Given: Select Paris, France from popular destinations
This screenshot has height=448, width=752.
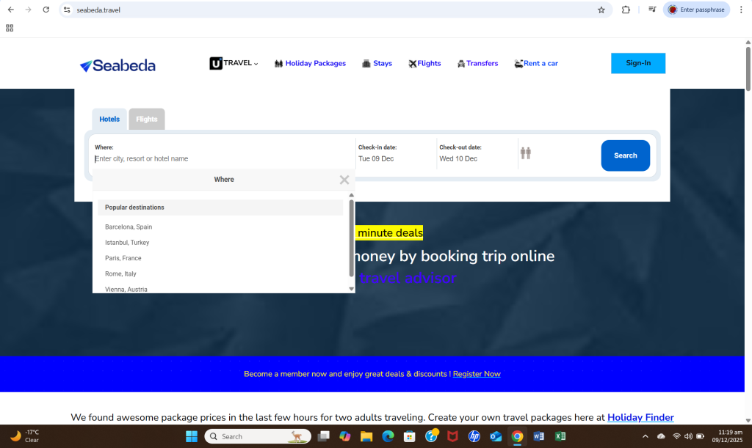Looking at the screenshot, I should [123, 257].
